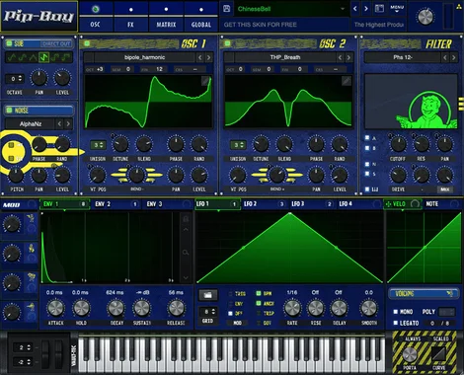Enable filter routing checkbox S
This screenshot has height=375, width=464.
coord(367,174)
